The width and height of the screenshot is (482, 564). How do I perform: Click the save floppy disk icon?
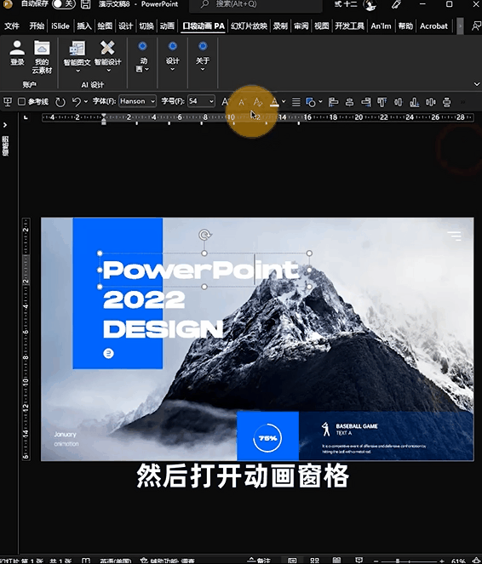point(85,4)
